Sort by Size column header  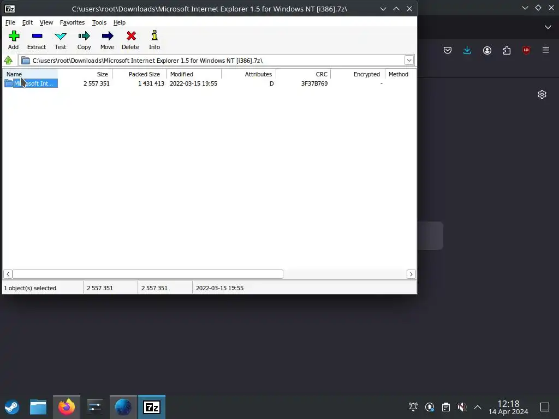(85, 74)
